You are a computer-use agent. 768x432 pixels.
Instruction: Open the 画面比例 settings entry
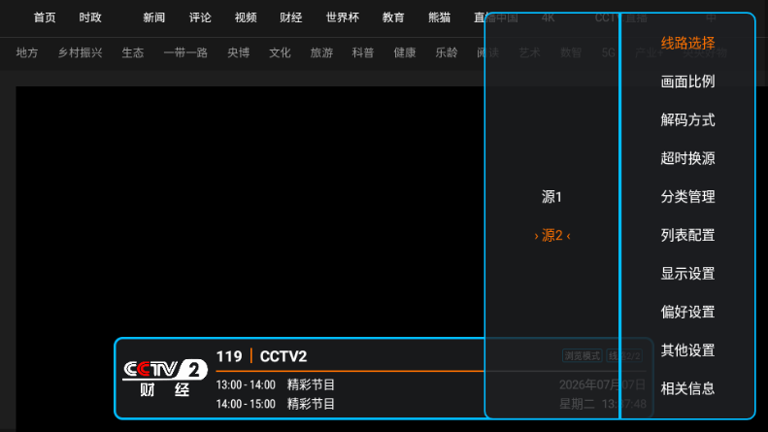click(687, 82)
